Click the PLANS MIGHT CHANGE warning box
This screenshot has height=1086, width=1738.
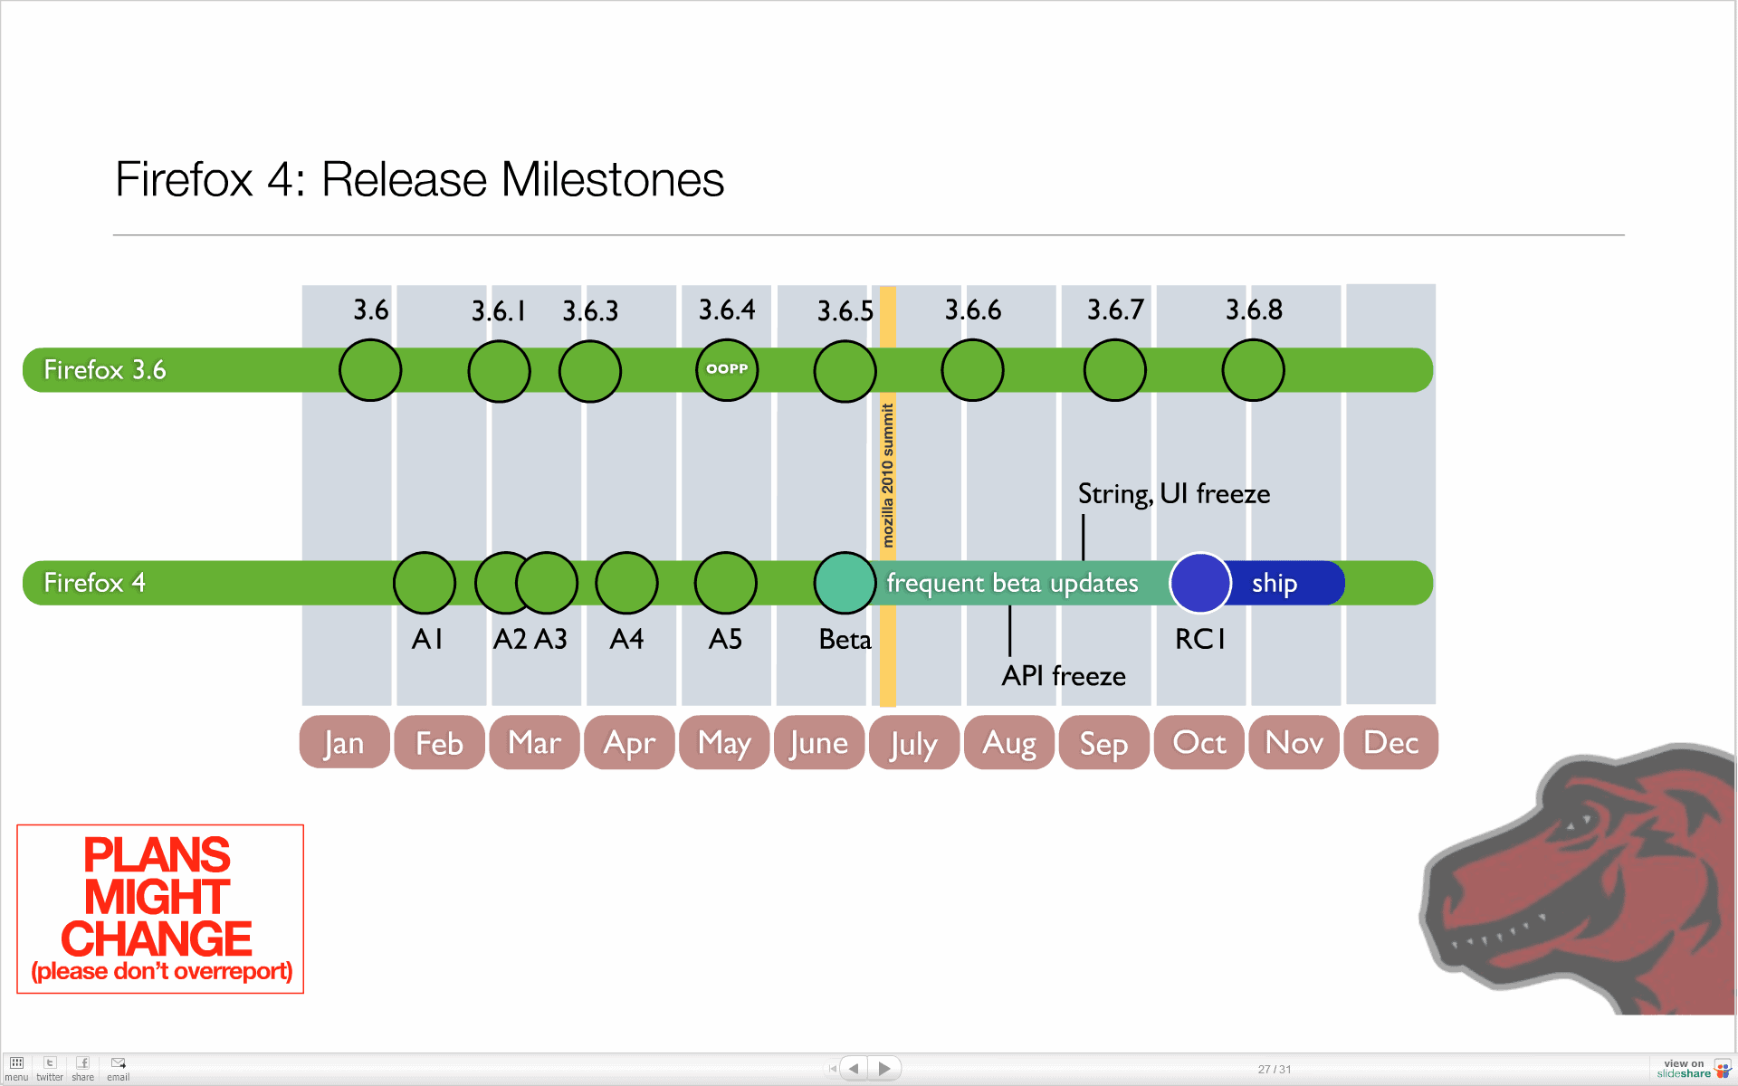(160, 909)
